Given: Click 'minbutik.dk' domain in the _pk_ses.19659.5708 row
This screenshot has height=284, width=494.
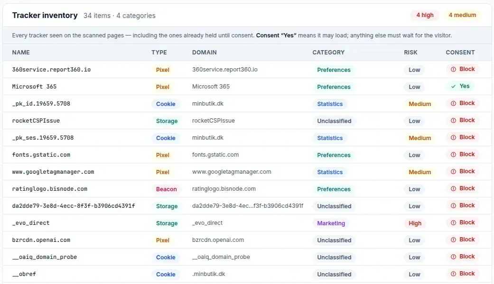Looking at the screenshot, I should [x=208, y=138].
